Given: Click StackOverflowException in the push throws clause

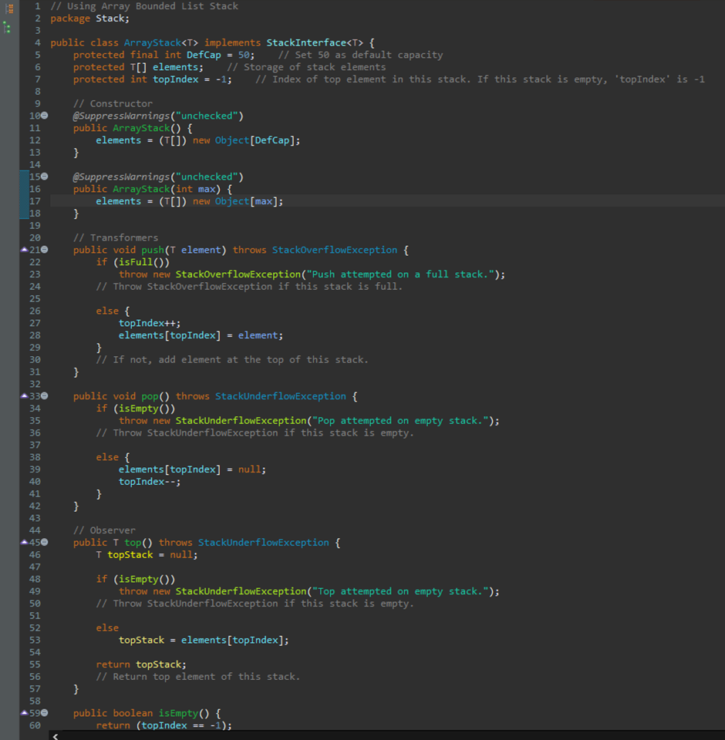Looking at the screenshot, I should (334, 250).
